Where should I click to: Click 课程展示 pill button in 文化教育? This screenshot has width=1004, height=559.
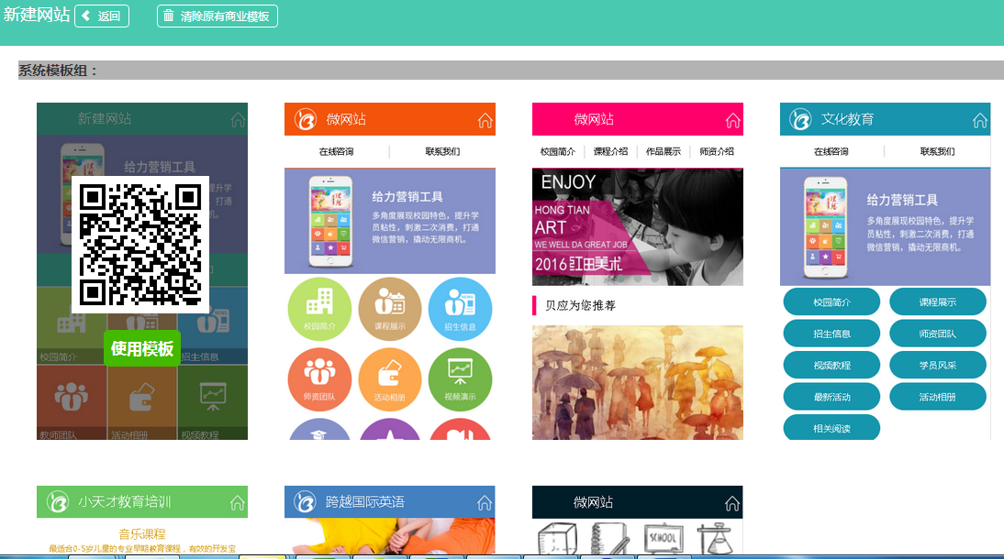point(938,301)
